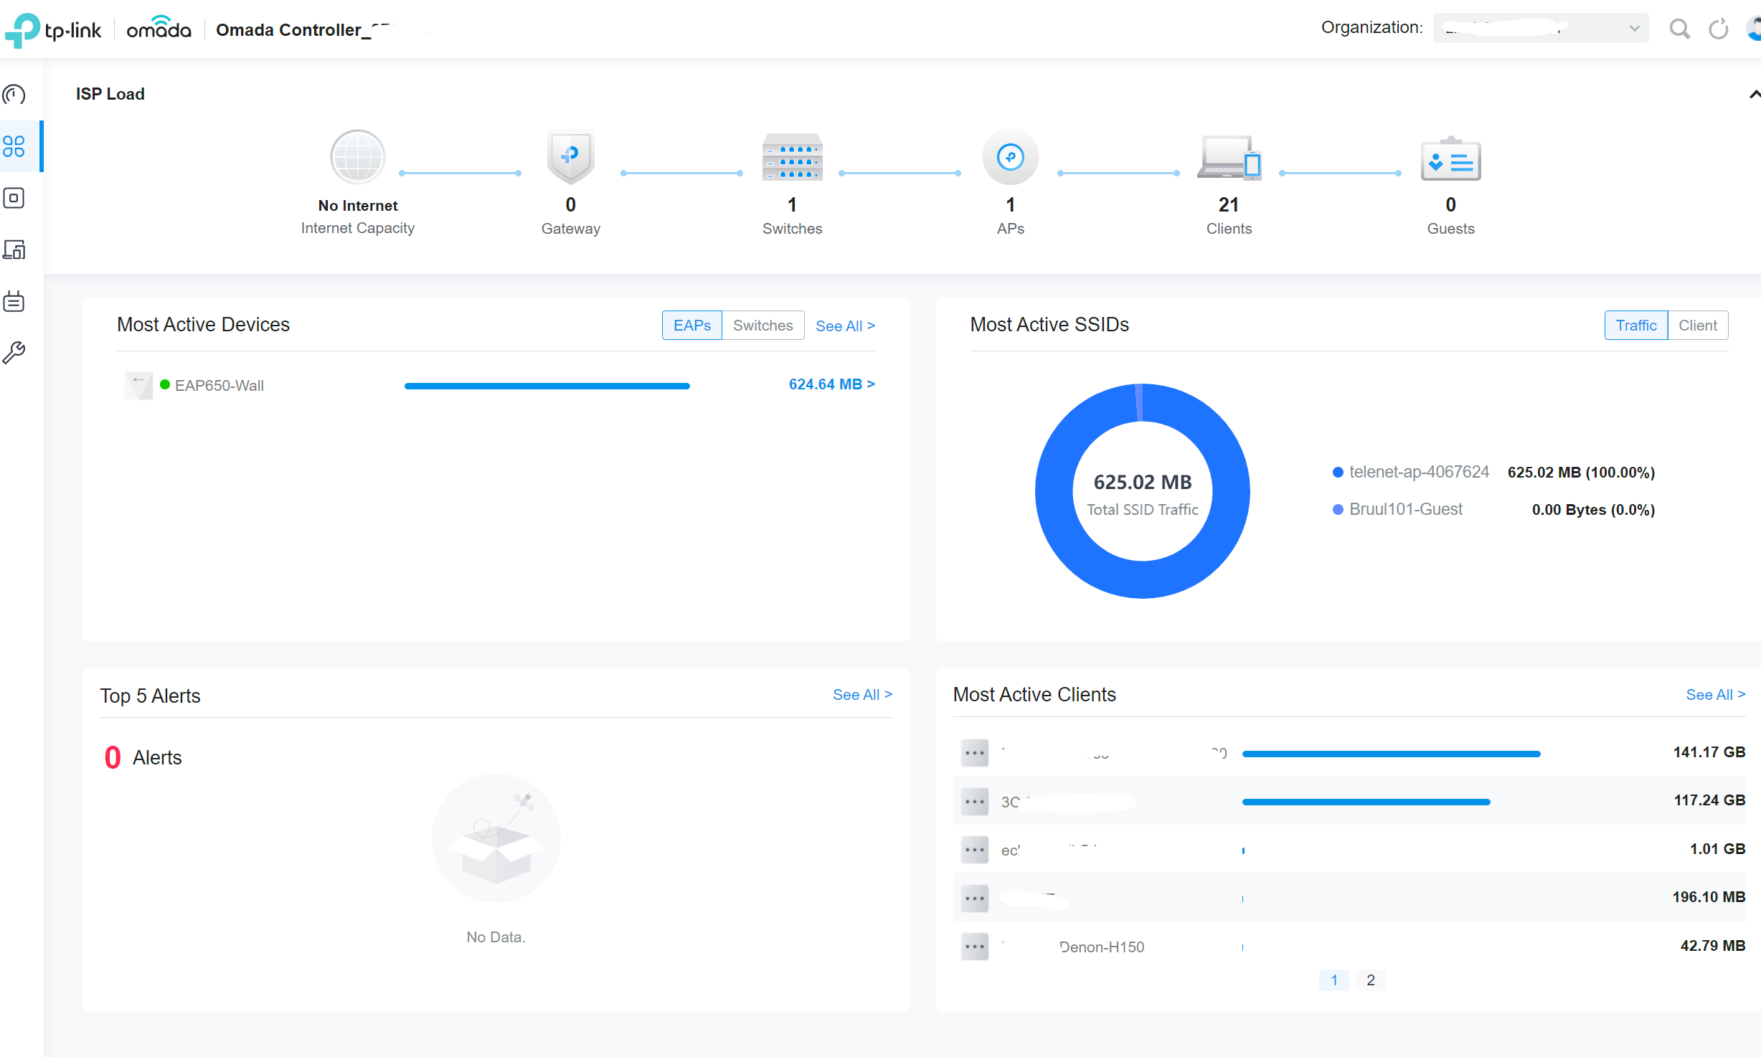The image size is (1761, 1057).
Task: Open options for 117.24 GB client
Action: (974, 802)
